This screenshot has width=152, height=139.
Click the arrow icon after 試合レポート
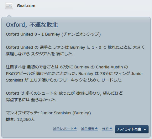76,128
